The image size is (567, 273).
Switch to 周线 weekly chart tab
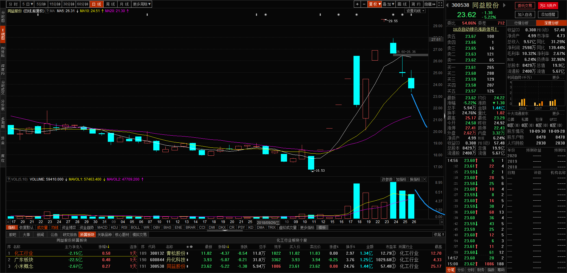click(110, 4)
